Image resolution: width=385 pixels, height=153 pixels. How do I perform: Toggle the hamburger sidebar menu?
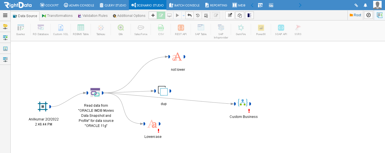coord(5,15)
